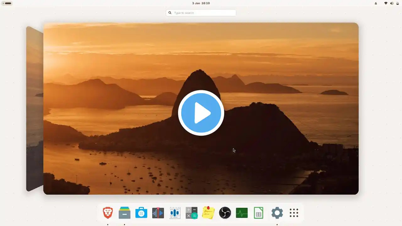Viewport: 402px width, 226px height.
Task: Show all applications grid
Action: (294, 213)
